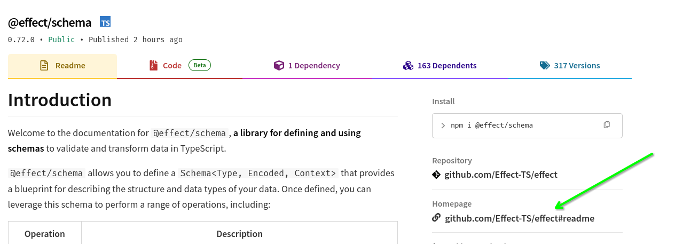Copy the npm install command
This screenshot has height=244, width=683.
pos(607,125)
